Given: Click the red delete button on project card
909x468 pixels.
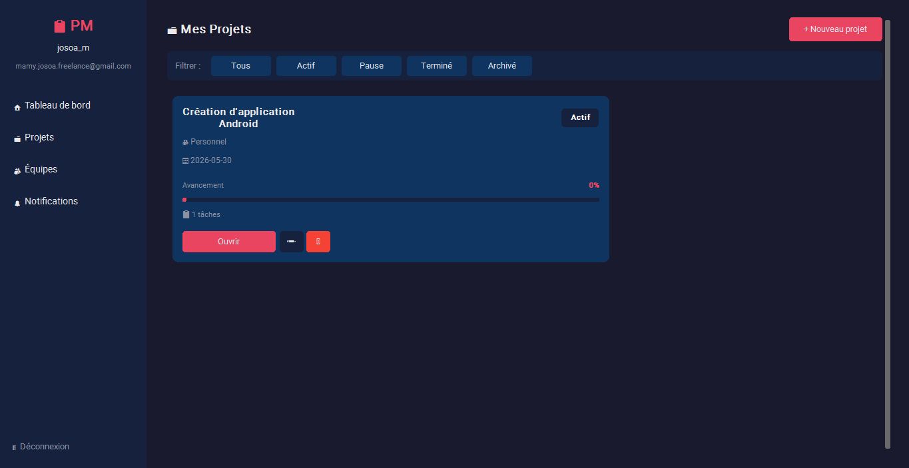Looking at the screenshot, I should pyautogui.click(x=318, y=242).
